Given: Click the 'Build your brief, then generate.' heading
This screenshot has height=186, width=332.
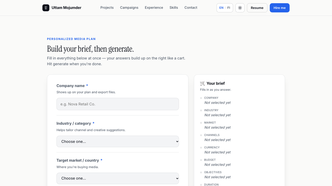Looking at the screenshot, I should click(x=90, y=49).
